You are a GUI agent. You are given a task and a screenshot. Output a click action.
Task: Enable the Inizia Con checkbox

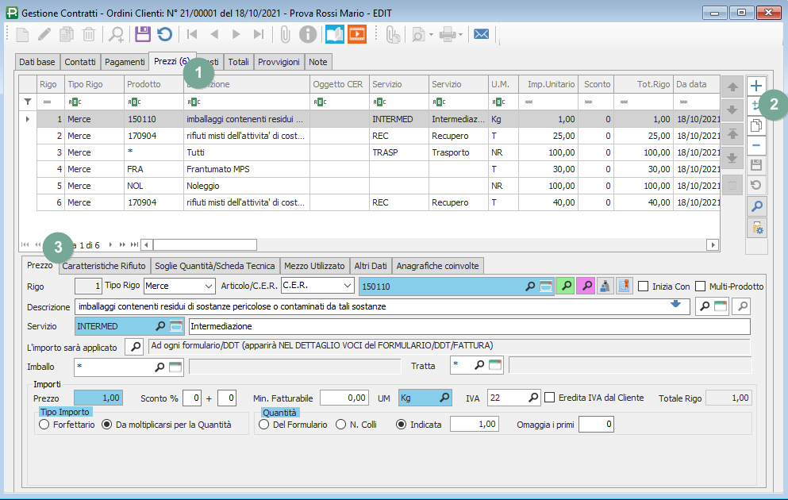pos(644,287)
